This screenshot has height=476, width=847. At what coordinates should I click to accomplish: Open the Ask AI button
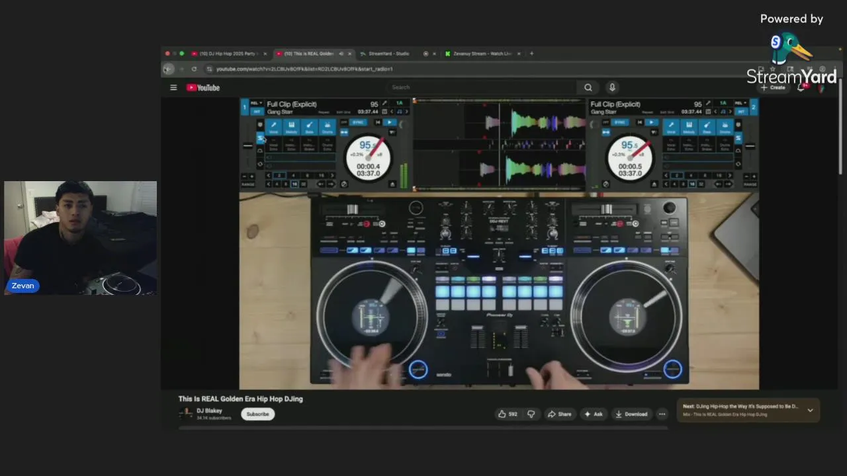594,414
